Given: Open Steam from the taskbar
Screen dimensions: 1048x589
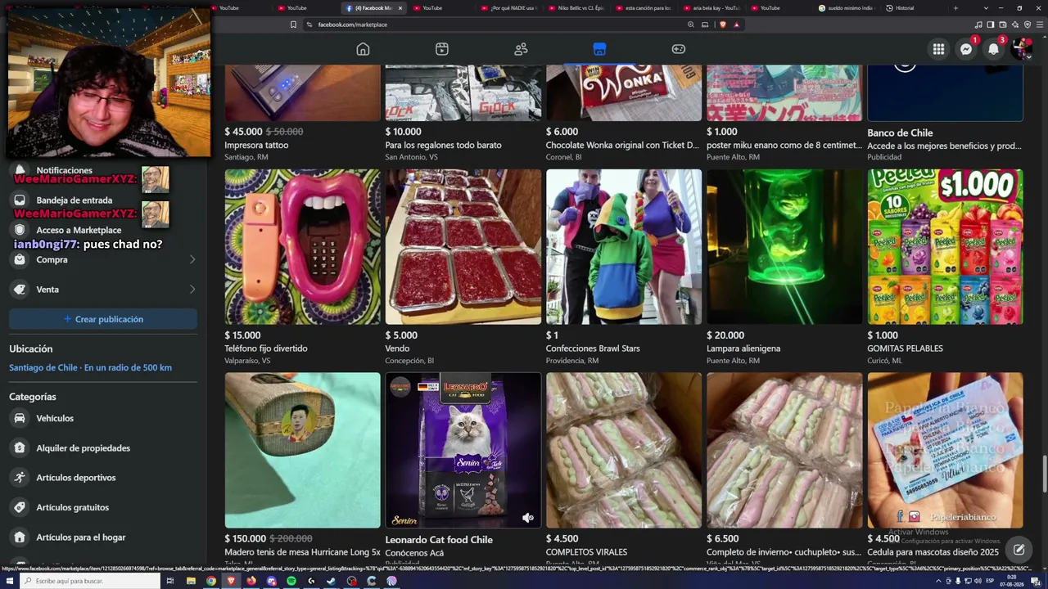Looking at the screenshot, I should point(332,581).
